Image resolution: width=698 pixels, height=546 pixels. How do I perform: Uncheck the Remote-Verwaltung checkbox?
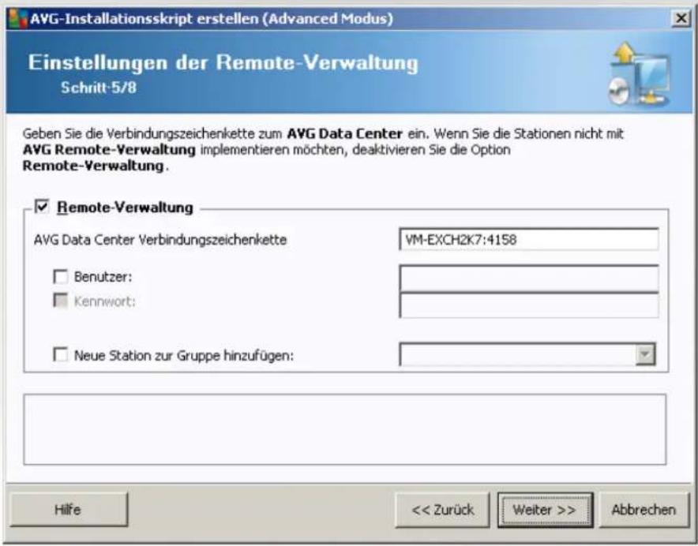click(42, 206)
